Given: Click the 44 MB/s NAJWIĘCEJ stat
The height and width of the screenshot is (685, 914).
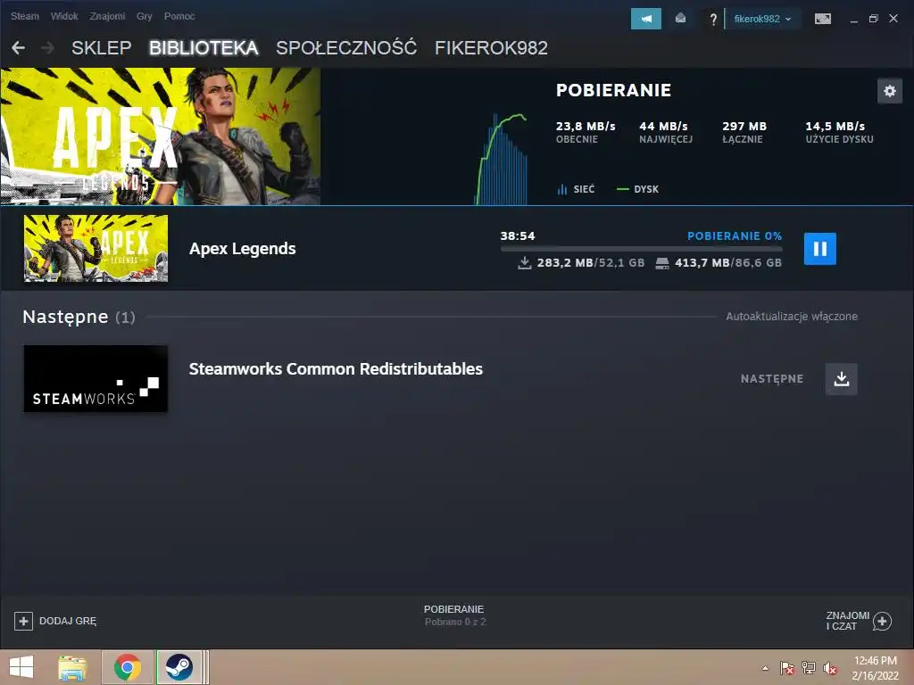Looking at the screenshot, I should 666,132.
